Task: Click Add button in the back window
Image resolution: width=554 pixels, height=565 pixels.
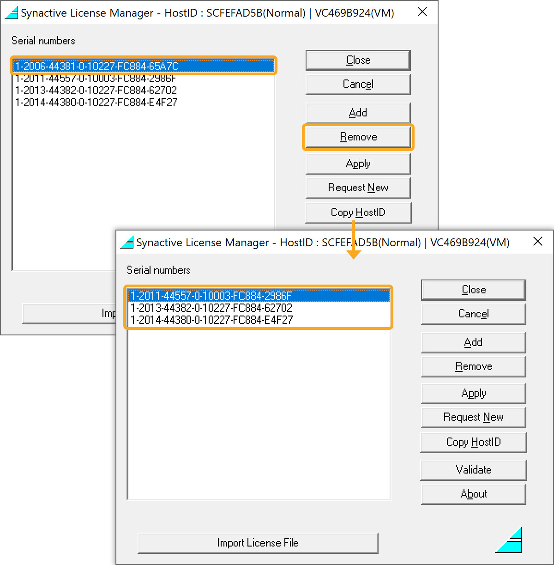Action: [358, 113]
